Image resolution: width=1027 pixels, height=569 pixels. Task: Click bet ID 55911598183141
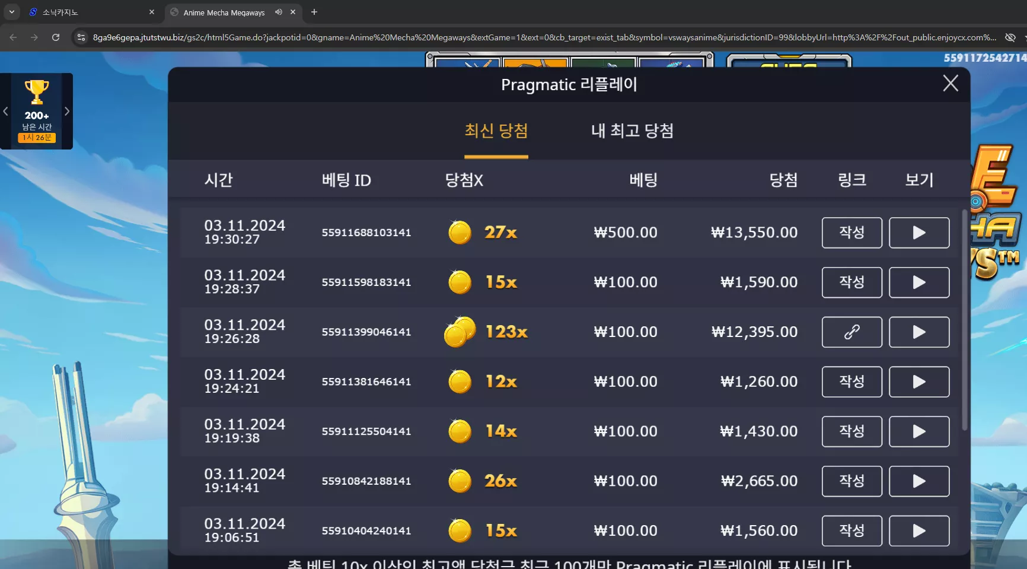tap(366, 282)
